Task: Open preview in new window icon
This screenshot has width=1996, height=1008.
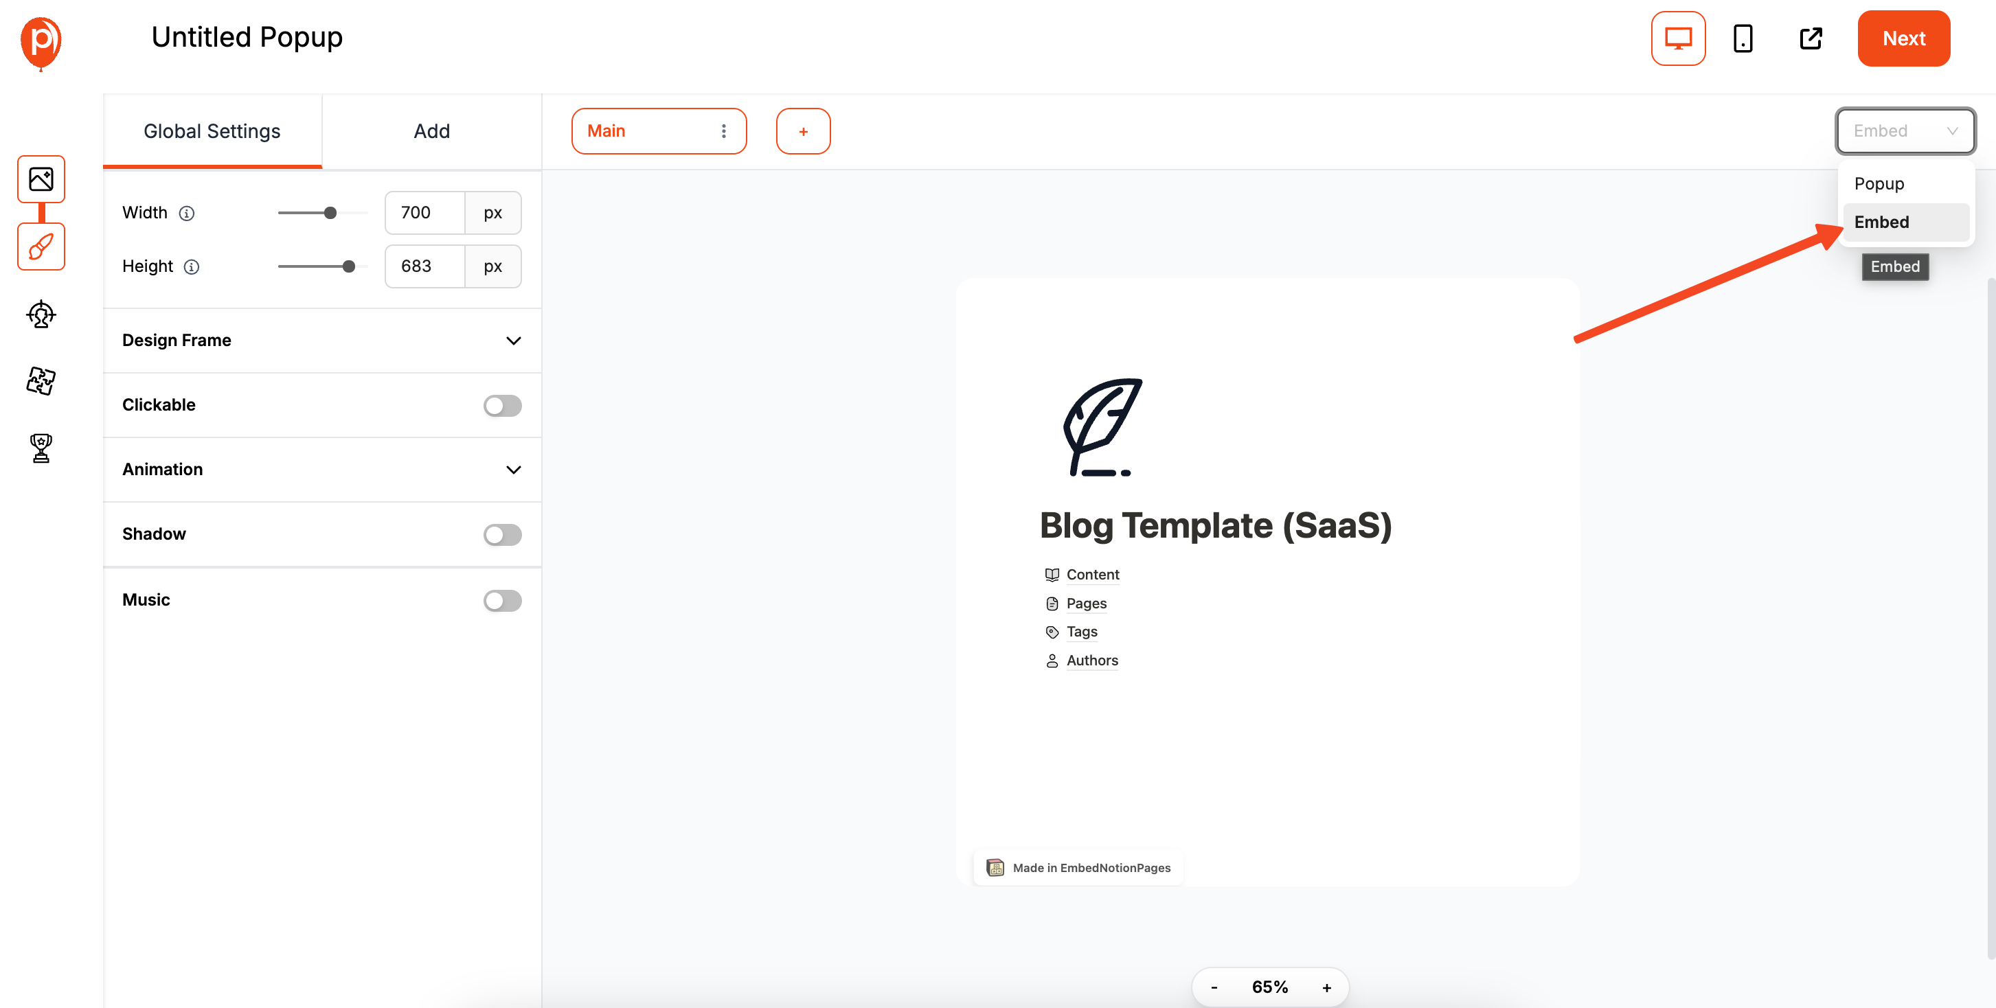Action: [x=1811, y=38]
